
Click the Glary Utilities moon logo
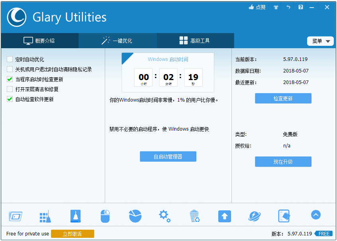click(17, 17)
